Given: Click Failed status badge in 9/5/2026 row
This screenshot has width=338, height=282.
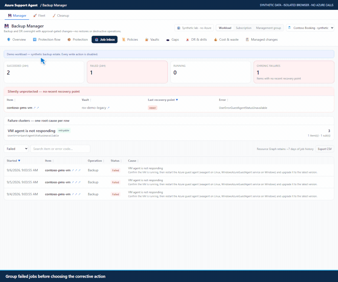Looking at the screenshot, I should (x=115, y=182).
